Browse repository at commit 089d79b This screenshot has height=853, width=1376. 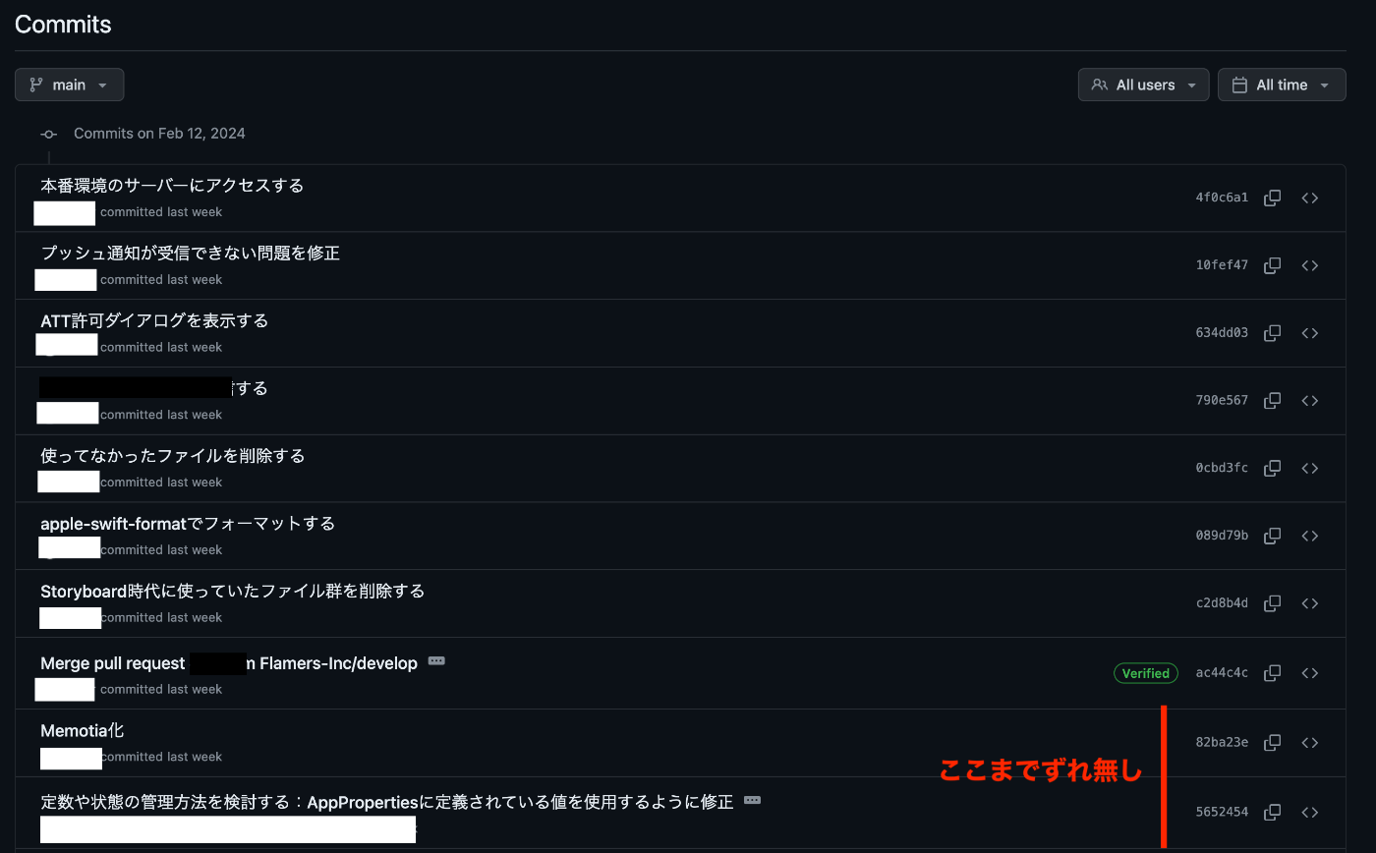point(1309,536)
